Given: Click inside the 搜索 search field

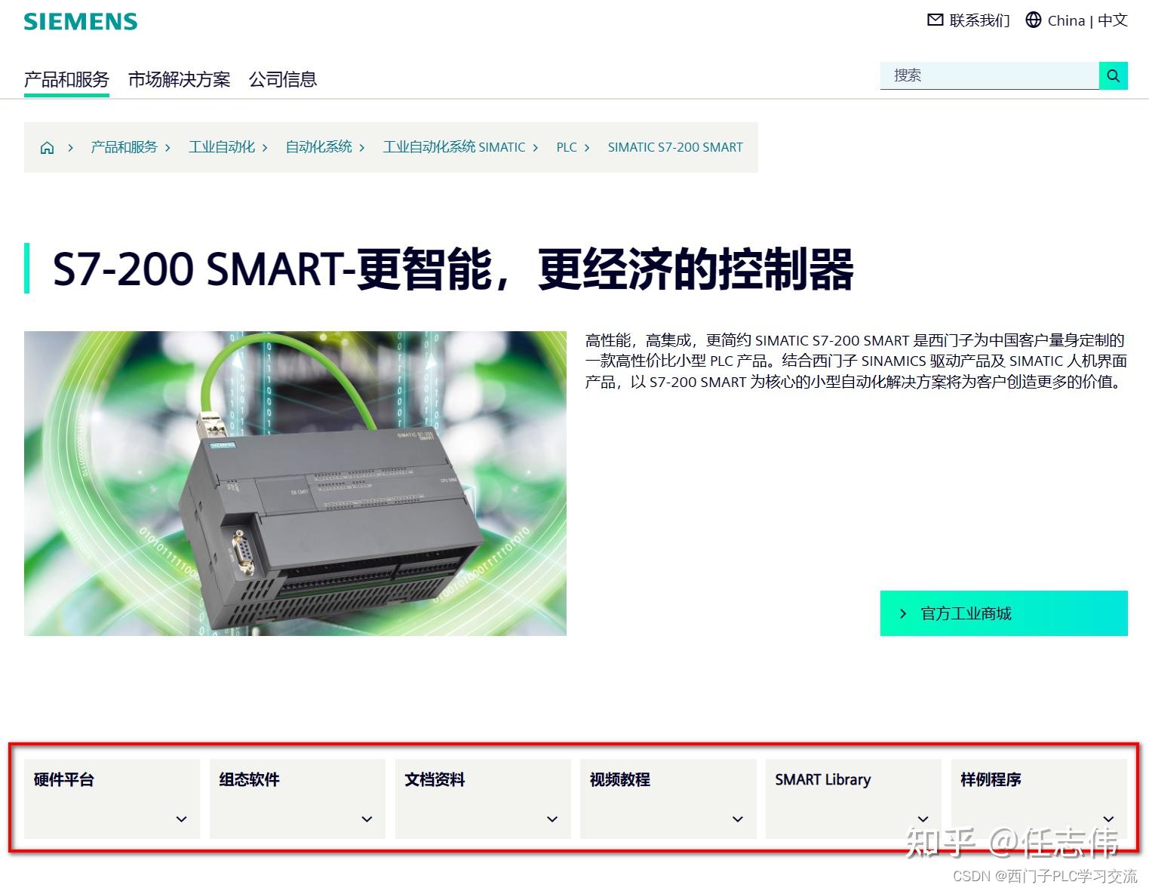Looking at the screenshot, I should coord(981,75).
